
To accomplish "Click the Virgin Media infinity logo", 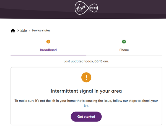I will pyautogui.click(x=86, y=8).
